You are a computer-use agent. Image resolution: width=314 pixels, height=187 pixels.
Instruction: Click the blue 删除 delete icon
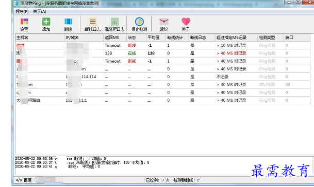coord(68,24)
